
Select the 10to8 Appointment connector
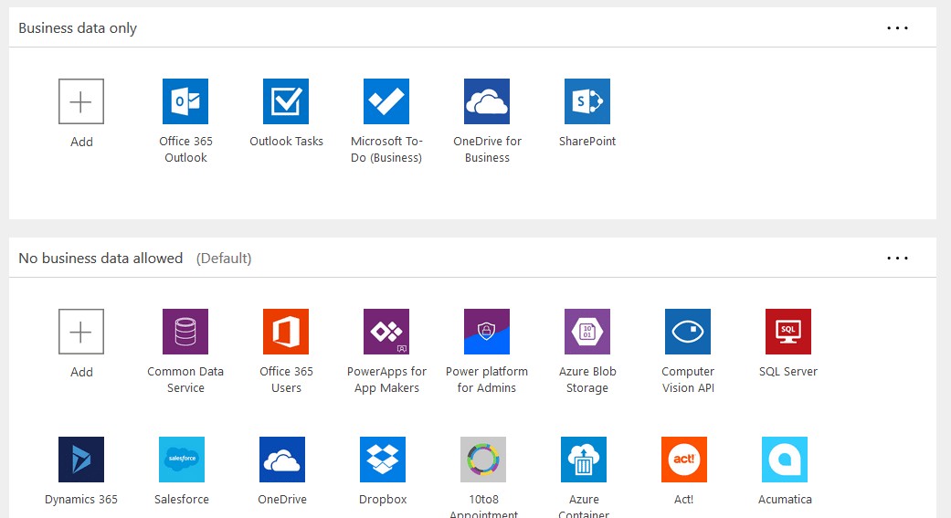[x=483, y=460]
